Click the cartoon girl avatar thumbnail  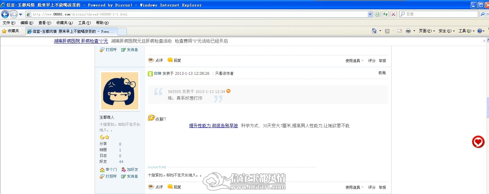click(120, 91)
